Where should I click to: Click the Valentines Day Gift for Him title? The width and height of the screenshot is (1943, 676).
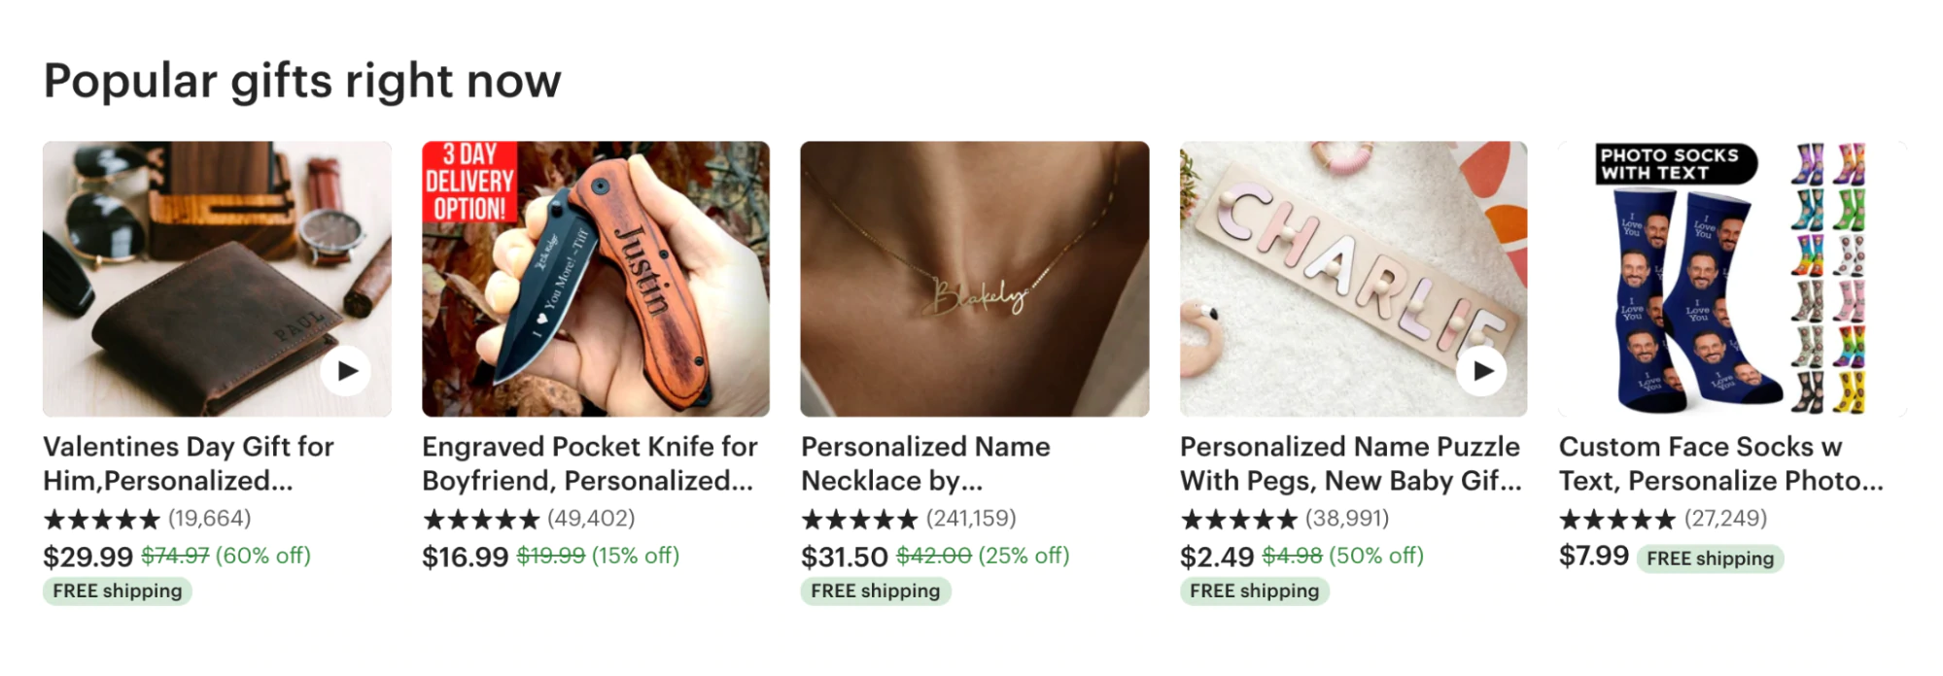189,463
